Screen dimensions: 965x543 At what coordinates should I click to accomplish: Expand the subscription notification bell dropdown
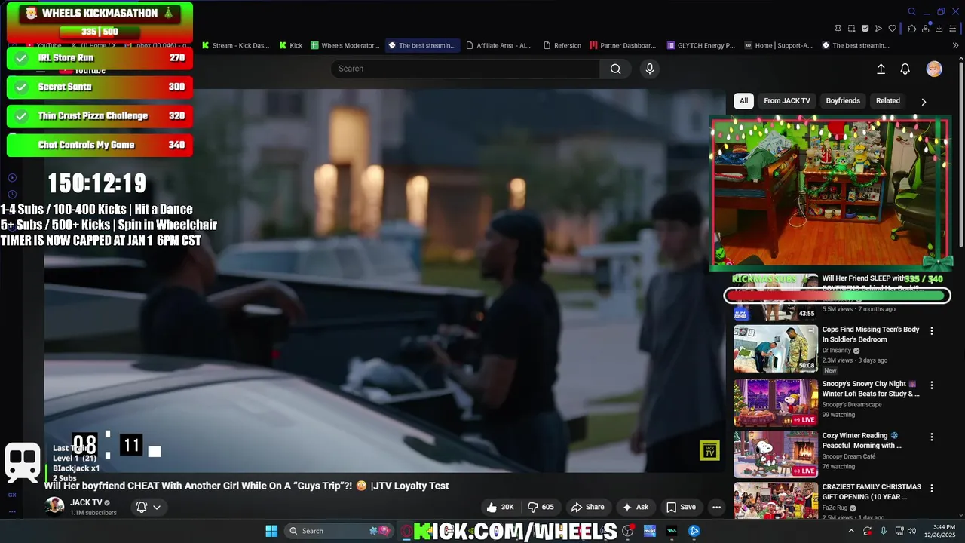point(148,507)
